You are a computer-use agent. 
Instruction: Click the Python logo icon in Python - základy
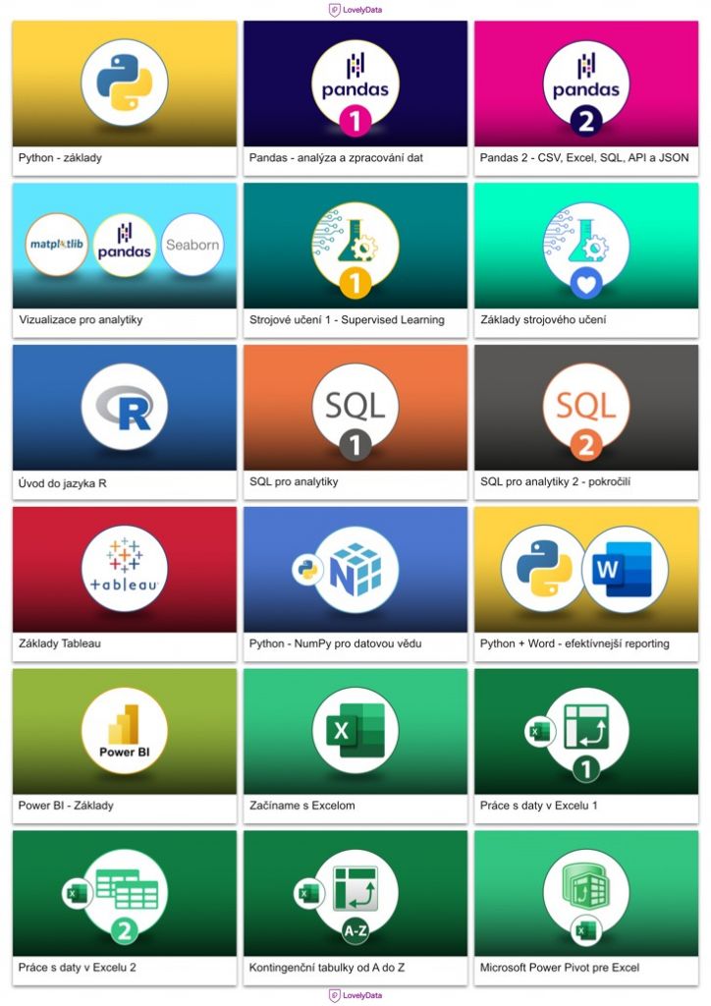click(124, 83)
